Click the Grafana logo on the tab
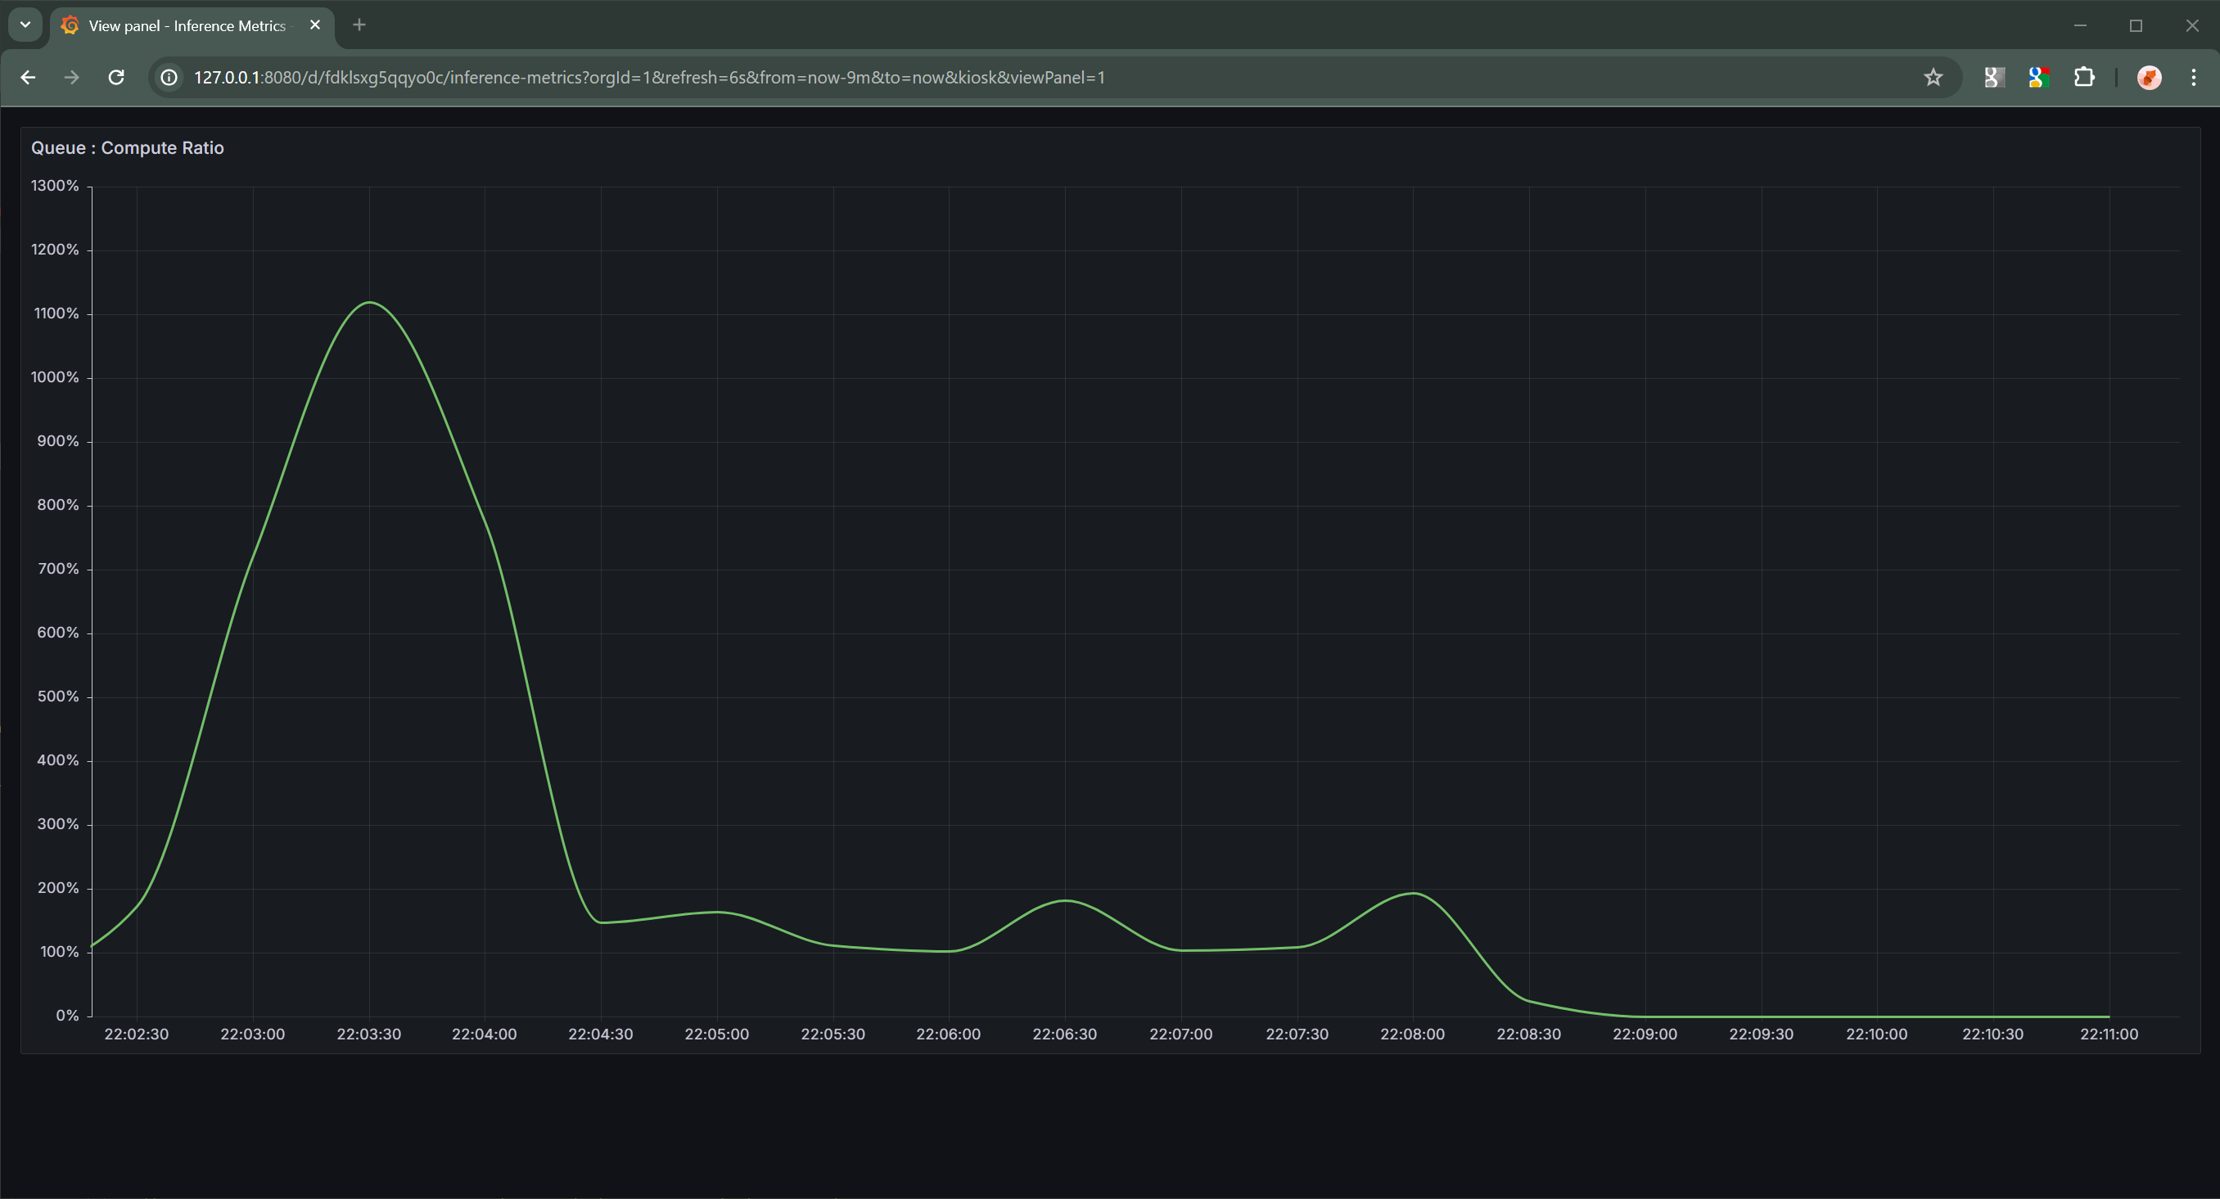This screenshot has height=1199, width=2220. point(70,26)
